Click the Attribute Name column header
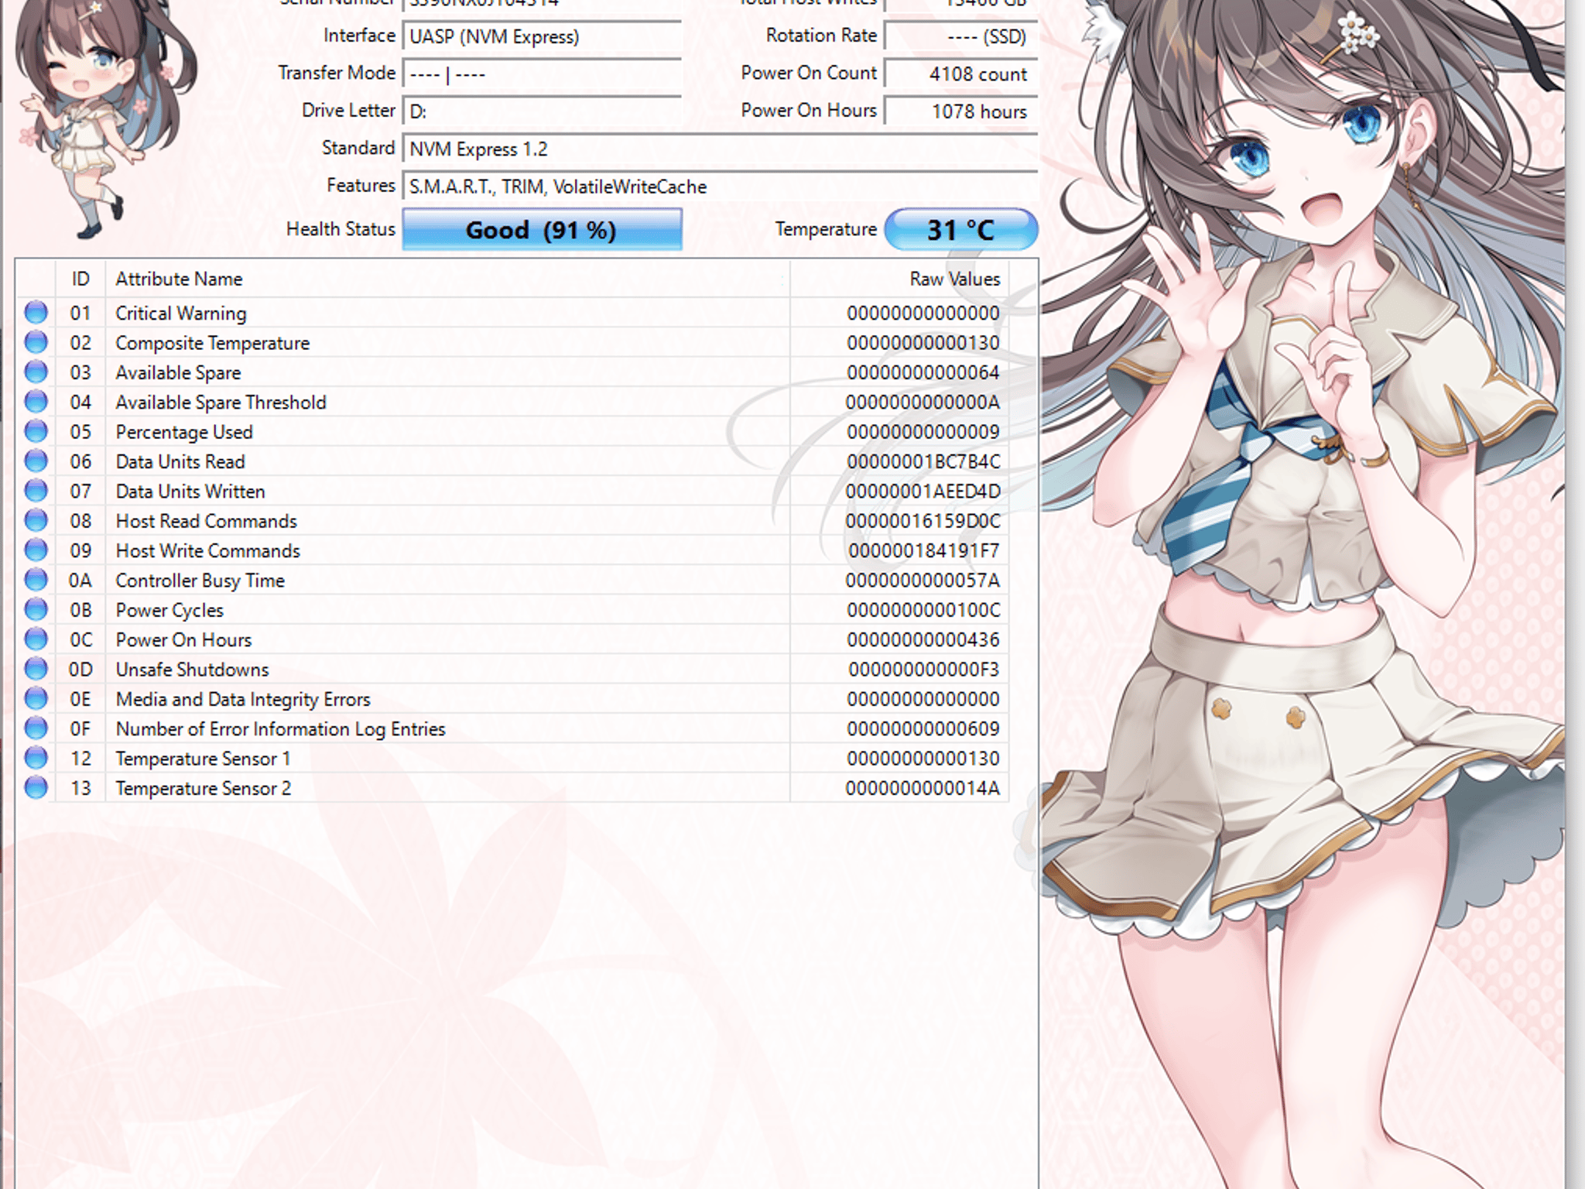1585x1189 pixels. 447,279
